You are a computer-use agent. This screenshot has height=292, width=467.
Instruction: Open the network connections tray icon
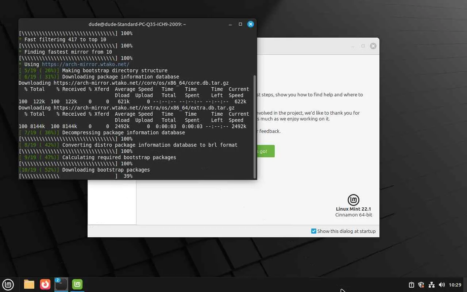pos(431,285)
